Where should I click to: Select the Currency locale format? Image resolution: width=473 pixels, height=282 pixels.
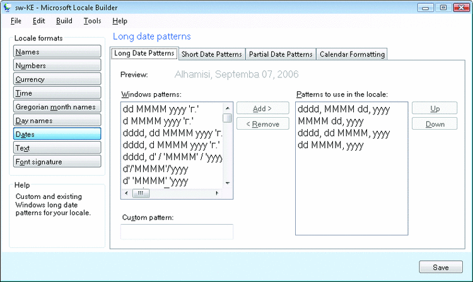click(57, 79)
